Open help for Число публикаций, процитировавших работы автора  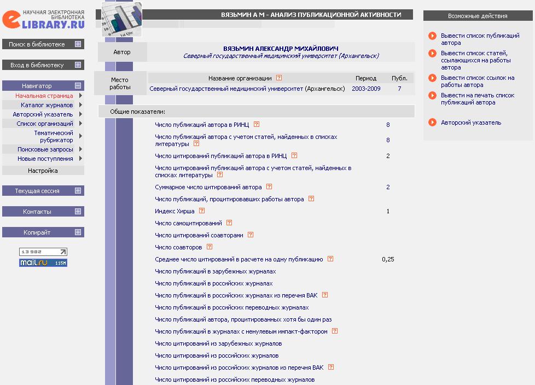click(311, 199)
